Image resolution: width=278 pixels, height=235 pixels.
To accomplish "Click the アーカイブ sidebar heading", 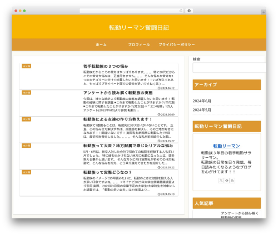I will point(227,84).
